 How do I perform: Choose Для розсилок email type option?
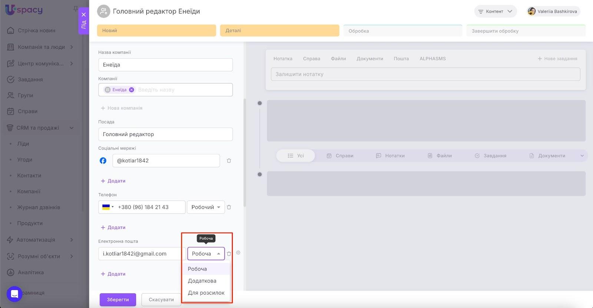206,292
